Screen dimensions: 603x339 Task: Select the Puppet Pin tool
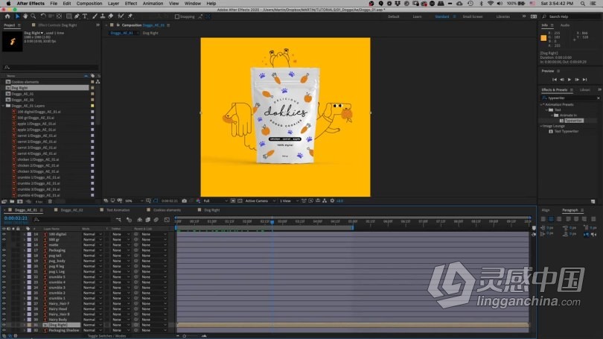click(130, 16)
